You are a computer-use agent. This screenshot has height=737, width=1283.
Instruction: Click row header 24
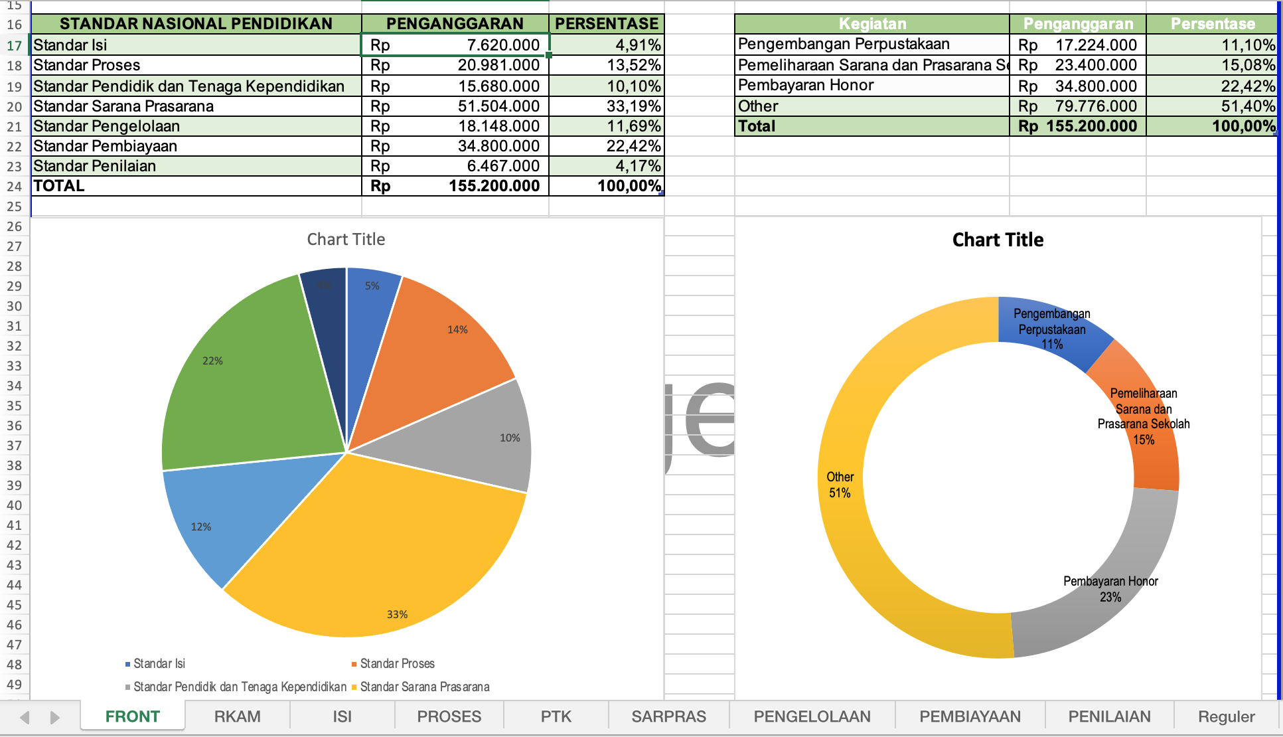[x=14, y=185]
